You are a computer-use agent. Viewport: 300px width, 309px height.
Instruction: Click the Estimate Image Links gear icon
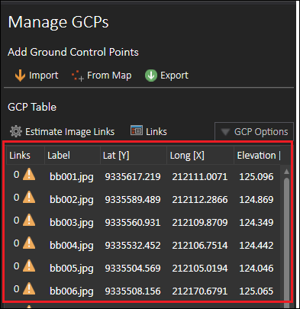[16, 131]
